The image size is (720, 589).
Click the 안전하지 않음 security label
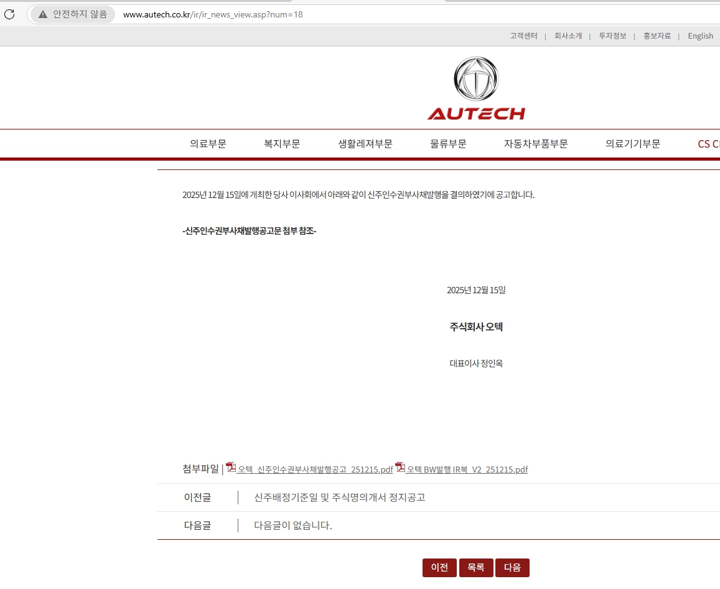pos(80,14)
